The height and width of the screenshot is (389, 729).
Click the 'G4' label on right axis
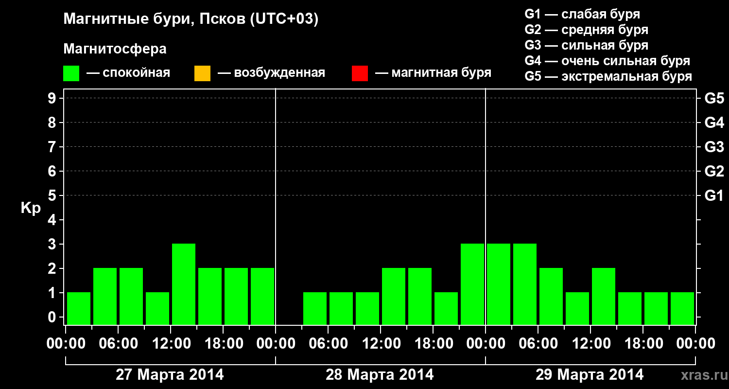714,123
